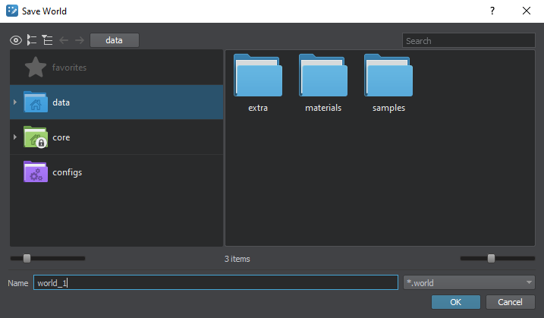Click the data breadcrumb button

coord(114,40)
